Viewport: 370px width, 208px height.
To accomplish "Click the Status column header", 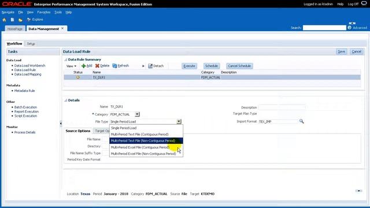I will 78,72.
